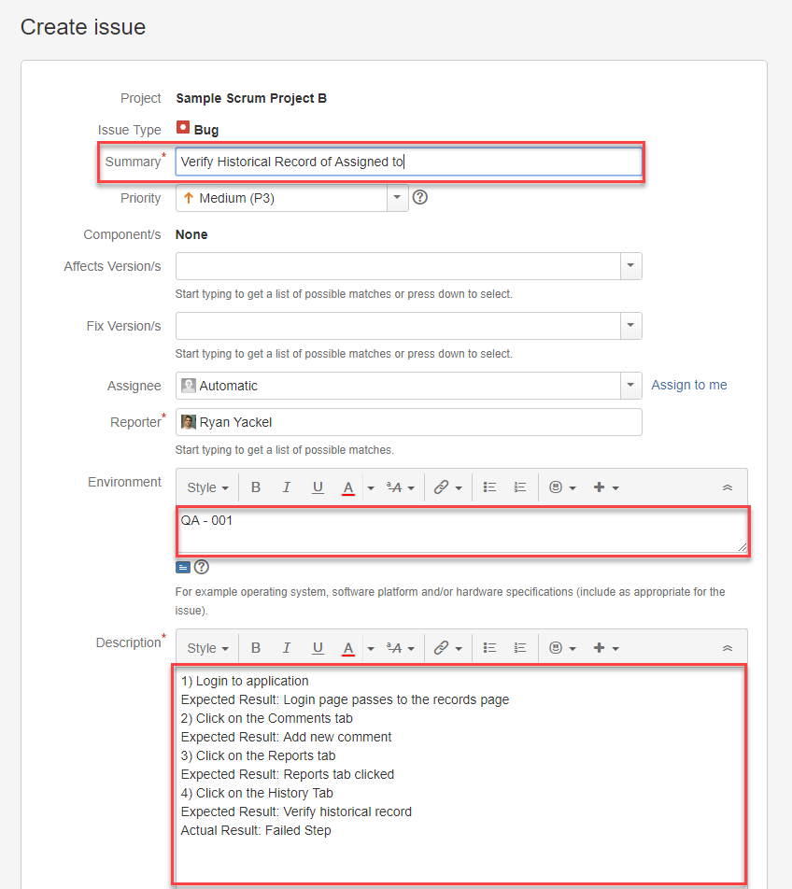
Task: Collapse the Environment editor toolbar
Action: (x=728, y=487)
